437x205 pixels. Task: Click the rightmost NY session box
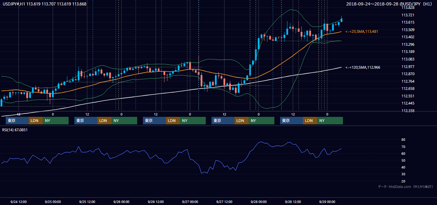(x=330, y=121)
